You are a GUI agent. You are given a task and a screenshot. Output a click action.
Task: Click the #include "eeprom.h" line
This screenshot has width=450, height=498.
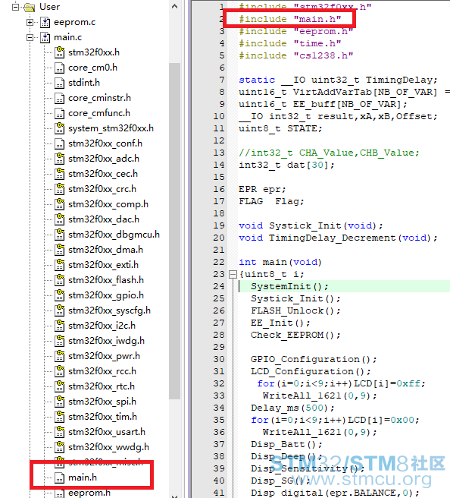(x=295, y=31)
